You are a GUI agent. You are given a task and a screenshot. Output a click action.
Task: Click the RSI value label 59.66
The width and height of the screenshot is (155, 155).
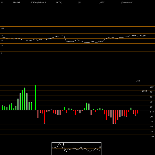click(143, 36)
